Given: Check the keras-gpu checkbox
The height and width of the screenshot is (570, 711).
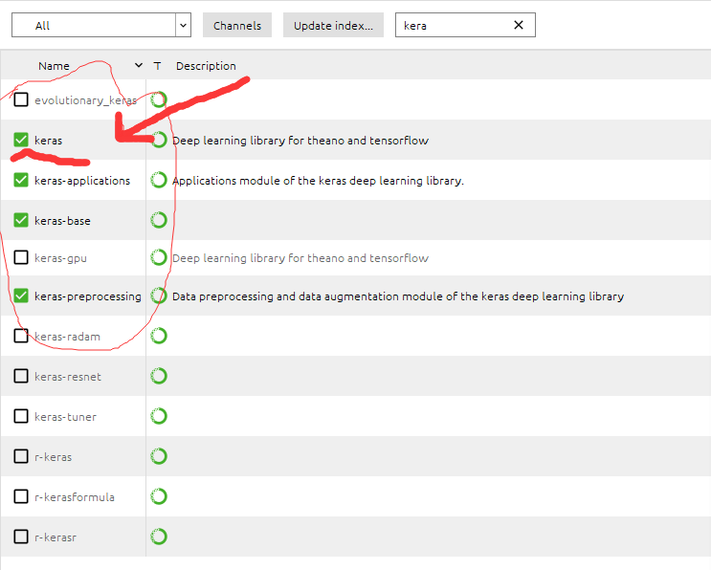Looking at the screenshot, I should (21, 257).
